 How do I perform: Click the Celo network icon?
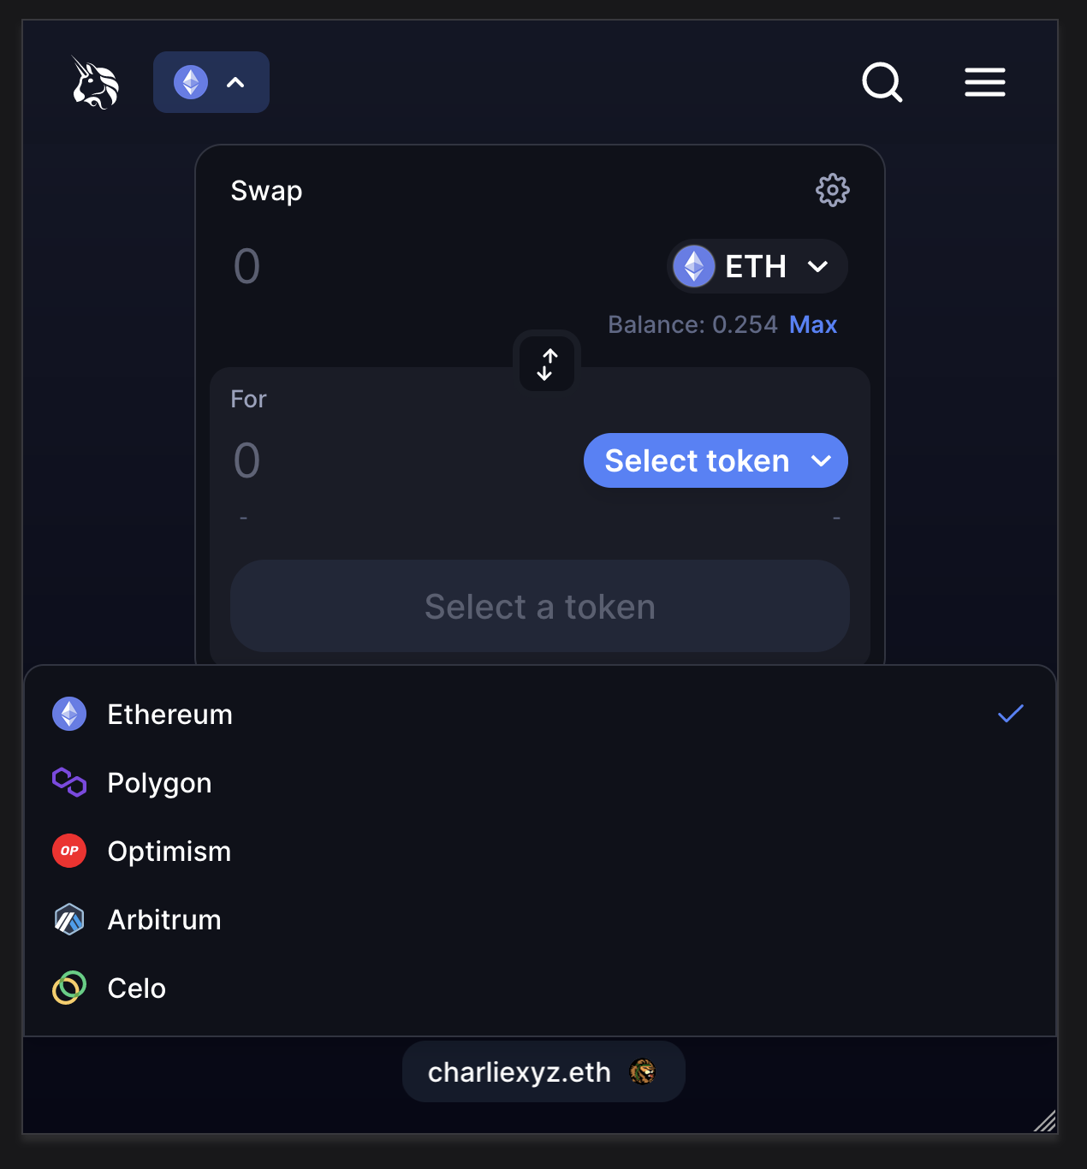click(x=68, y=988)
